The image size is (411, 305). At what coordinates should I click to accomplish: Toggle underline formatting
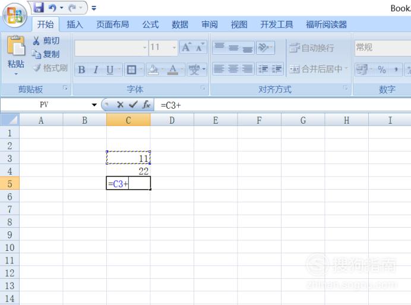(110, 70)
